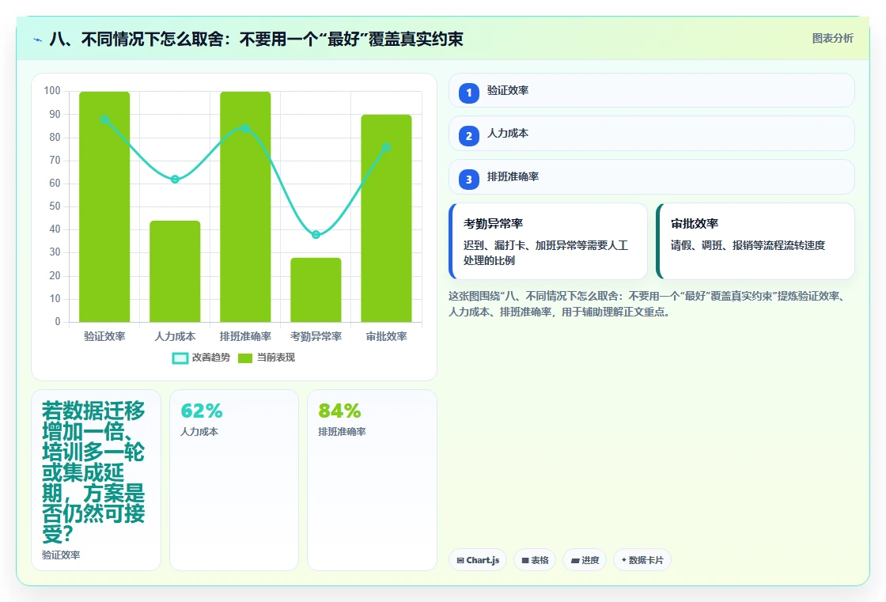Click the 图表分析 label in header

click(832, 39)
